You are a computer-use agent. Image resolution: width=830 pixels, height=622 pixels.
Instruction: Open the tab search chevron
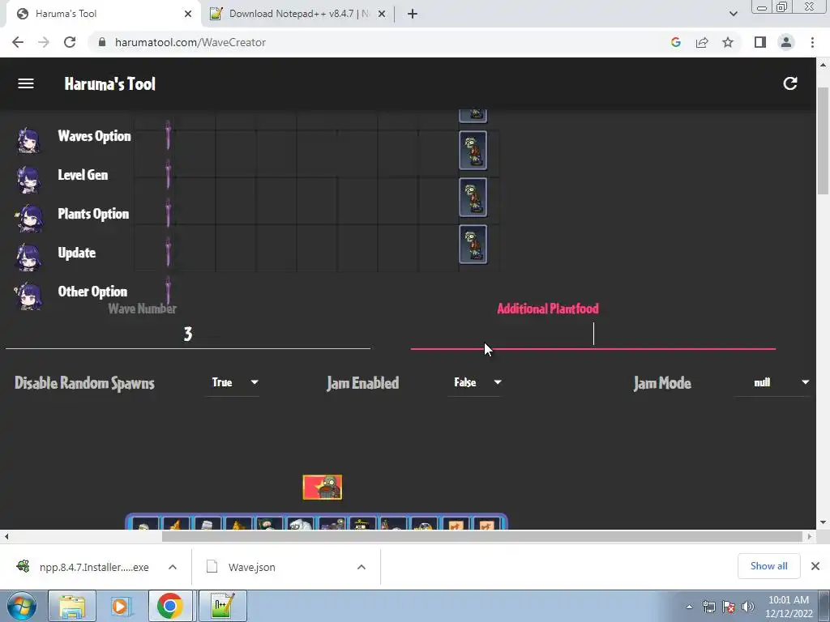pyautogui.click(x=733, y=14)
